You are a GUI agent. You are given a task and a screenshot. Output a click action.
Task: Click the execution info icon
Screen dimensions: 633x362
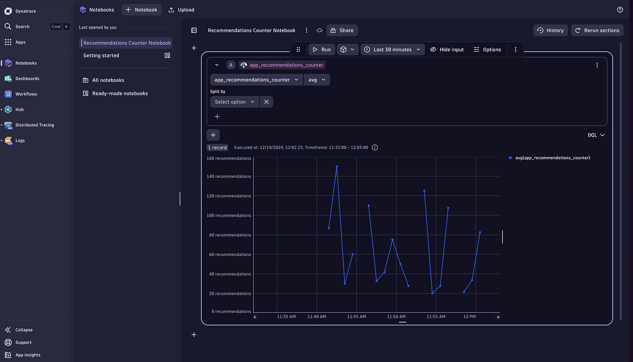click(375, 148)
